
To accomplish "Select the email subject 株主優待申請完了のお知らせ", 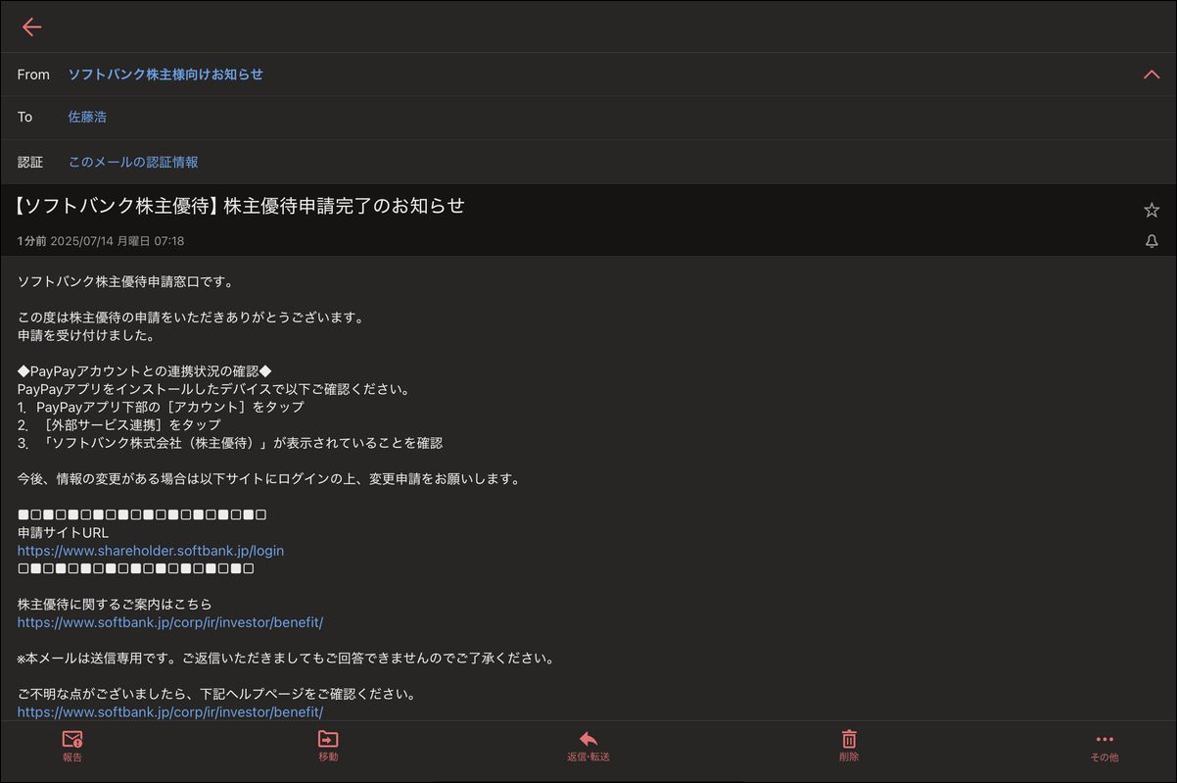I will tap(344, 206).
